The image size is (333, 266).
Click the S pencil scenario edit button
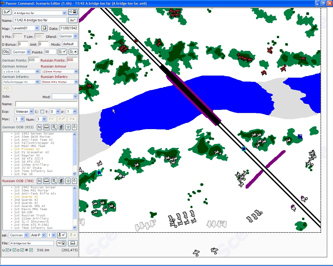7,12
